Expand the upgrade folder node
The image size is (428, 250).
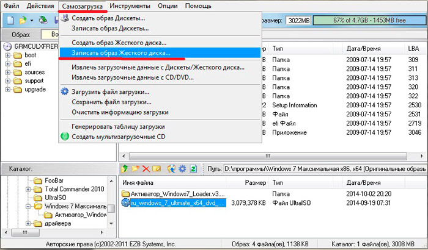(x=7, y=89)
